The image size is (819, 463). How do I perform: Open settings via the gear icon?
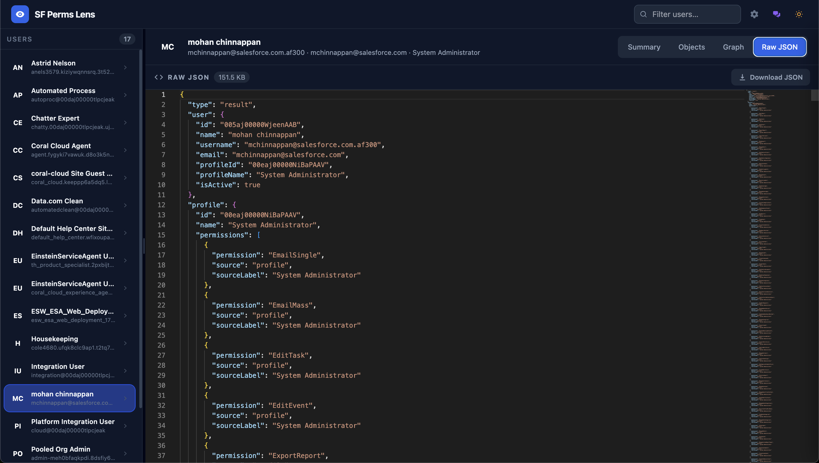click(x=754, y=14)
